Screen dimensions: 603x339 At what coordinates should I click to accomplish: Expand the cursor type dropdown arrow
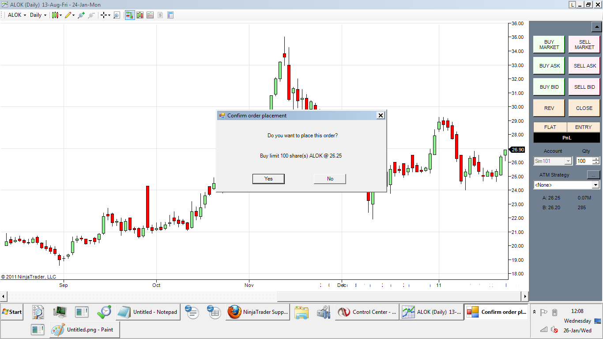(109, 15)
